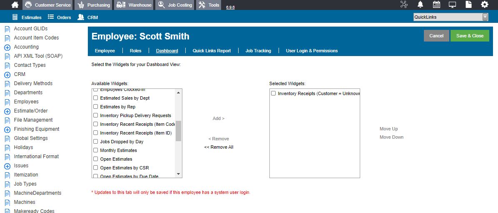Tick the selected Inventory Receipts widget checkbox
498x213 pixels.
point(273,93)
